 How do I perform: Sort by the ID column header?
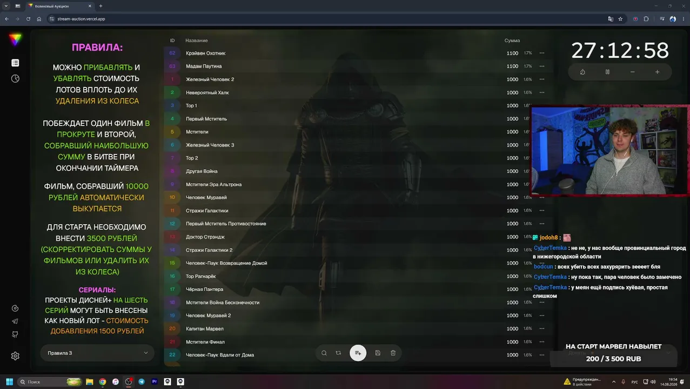[x=172, y=41]
